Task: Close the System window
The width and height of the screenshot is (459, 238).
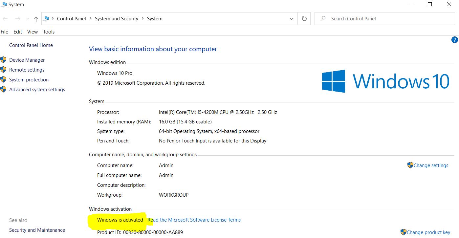Action: pyautogui.click(x=449, y=5)
